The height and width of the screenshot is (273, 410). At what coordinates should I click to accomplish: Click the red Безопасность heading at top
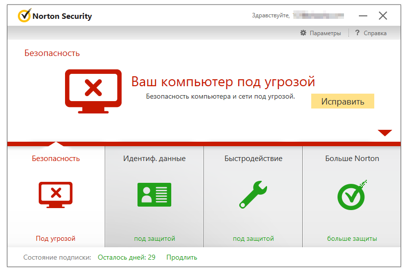tap(52, 53)
